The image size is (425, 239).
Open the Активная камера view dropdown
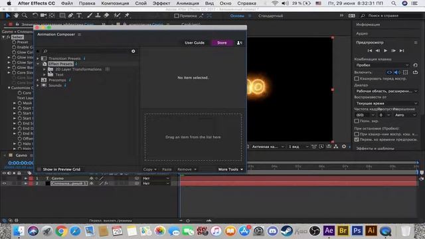point(268,147)
